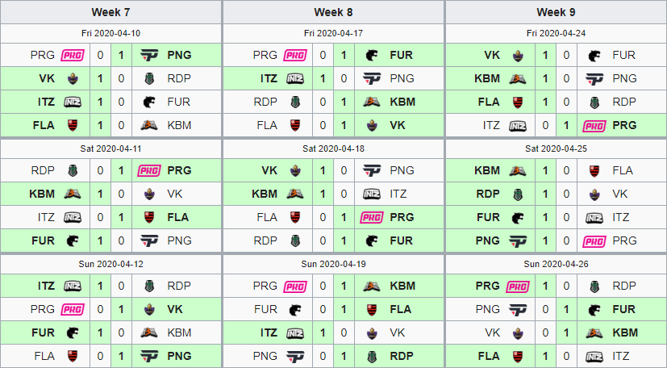667x368 pixels.
Task: Select the Week 9 column header
Action: click(x=556, y=12)
